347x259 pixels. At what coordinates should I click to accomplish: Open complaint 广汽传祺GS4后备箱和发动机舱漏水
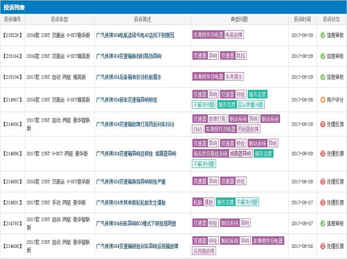(x=129, y=77)
